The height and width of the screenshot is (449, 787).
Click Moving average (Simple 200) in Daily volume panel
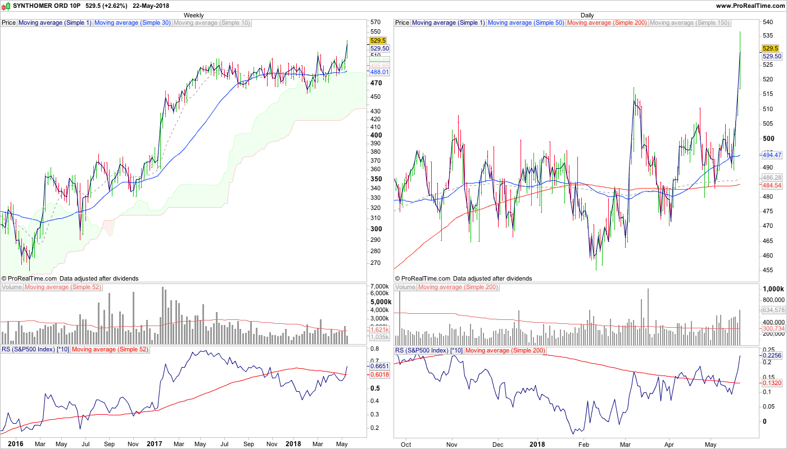[458, 287]
